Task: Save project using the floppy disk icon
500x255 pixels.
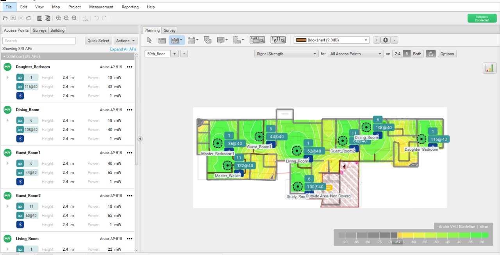Action: pyautogui.click(x=13, y=18)
